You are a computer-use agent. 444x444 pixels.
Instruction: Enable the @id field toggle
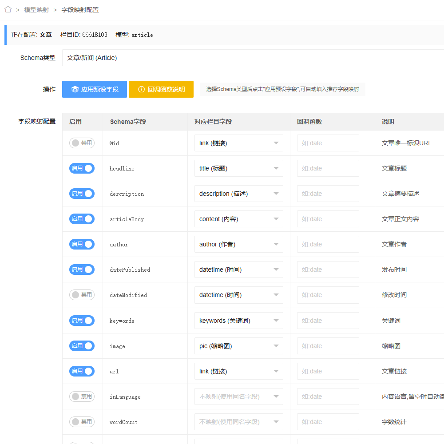pyautogui.click(x=82, y=143)
